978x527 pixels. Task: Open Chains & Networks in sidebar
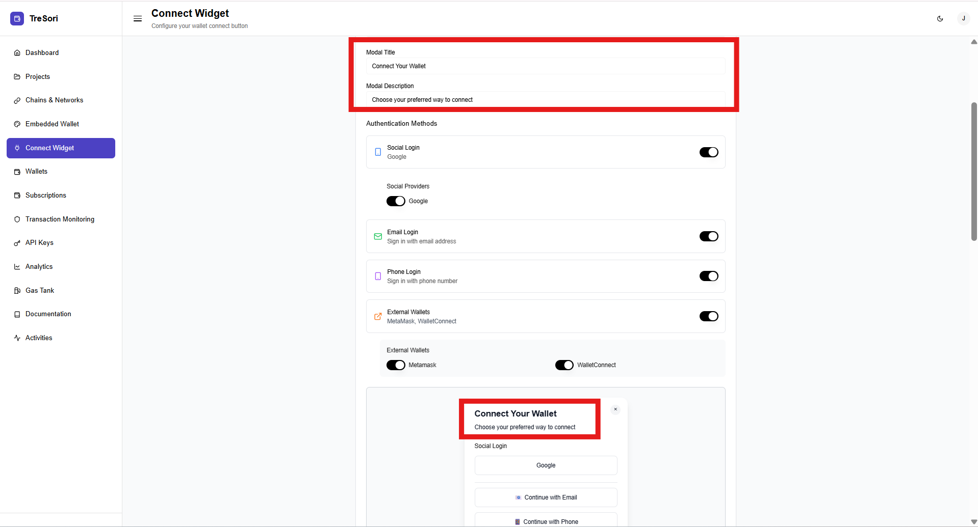click(x=54, y=100)
